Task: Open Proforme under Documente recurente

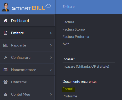Action: (70, 96)
